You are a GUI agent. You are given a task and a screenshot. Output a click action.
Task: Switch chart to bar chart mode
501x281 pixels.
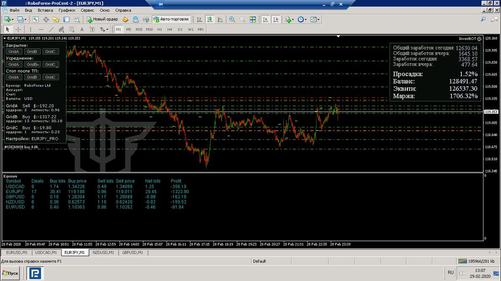point(200,19)
